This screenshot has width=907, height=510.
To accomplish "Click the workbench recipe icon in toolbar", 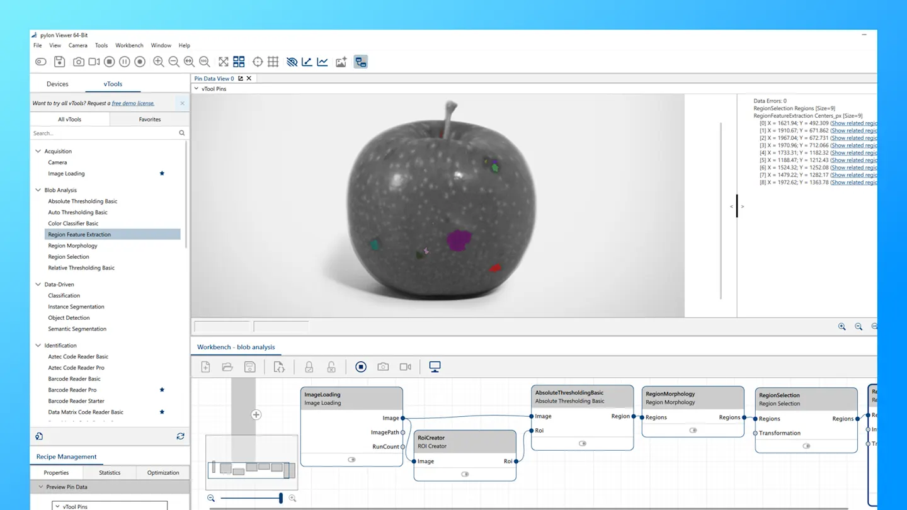I will pos(360,62).
